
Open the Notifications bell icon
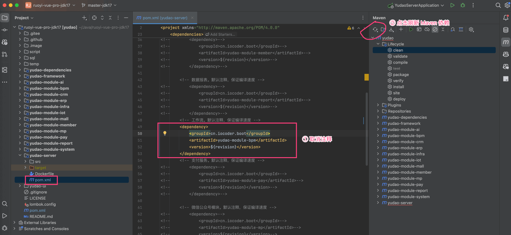[x=506, y=18]
